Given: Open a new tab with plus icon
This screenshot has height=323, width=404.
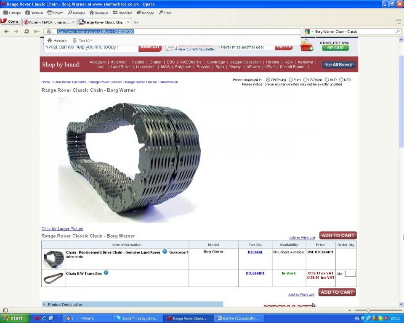Looking at the screenshot, I should (136, 22).
